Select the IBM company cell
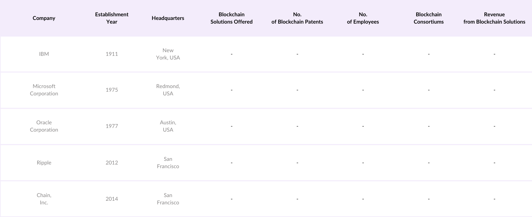Screen dimensions: 532x217 44,54
